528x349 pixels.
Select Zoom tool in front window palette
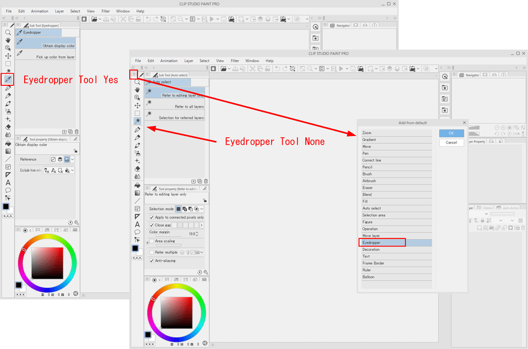click(x=137, y=82)
